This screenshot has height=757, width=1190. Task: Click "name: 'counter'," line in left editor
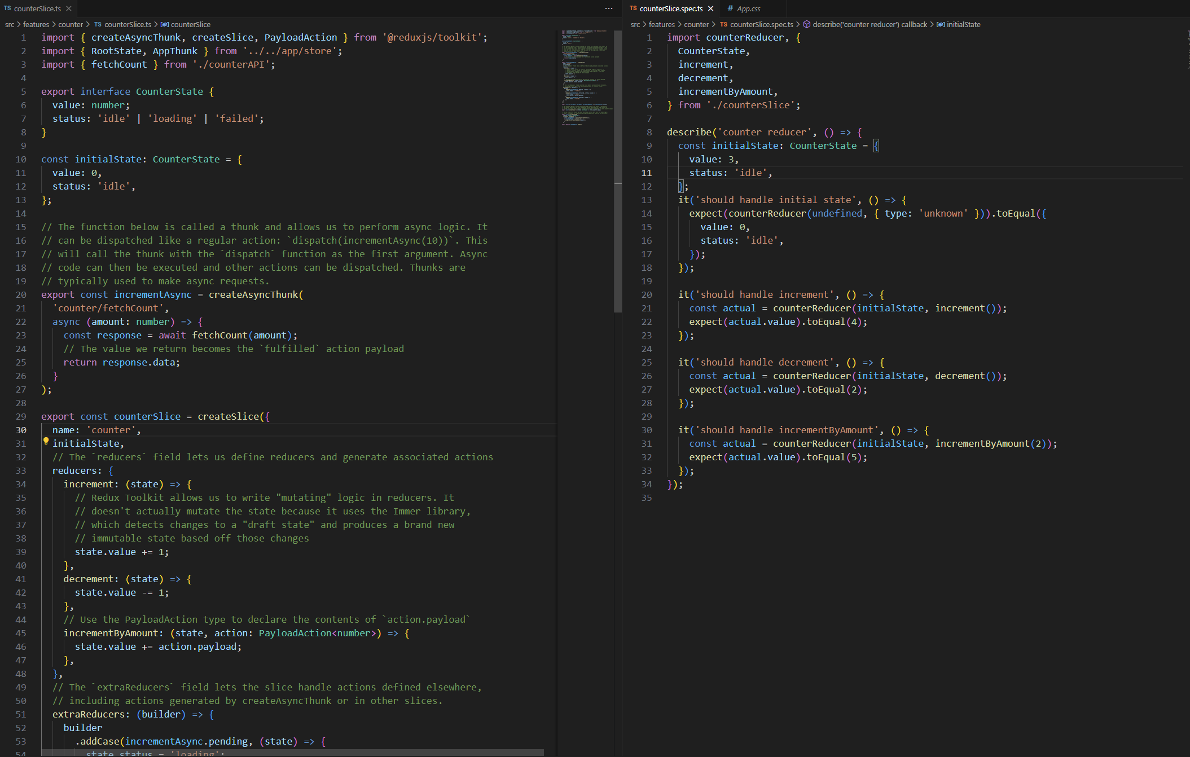(96, 430)
